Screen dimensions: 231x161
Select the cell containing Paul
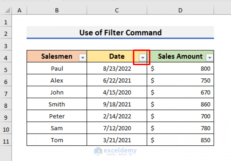(57, 68)
